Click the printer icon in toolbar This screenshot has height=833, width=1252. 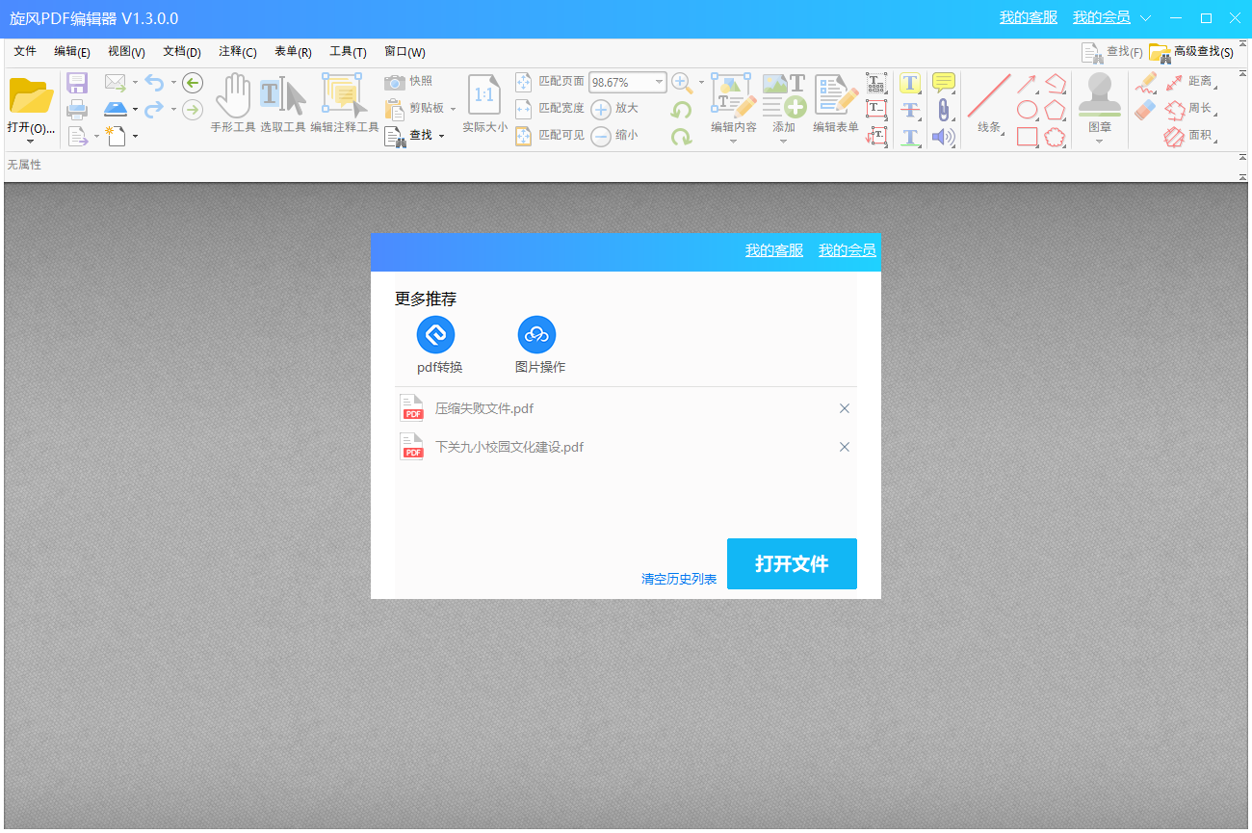tap(77, 110)
